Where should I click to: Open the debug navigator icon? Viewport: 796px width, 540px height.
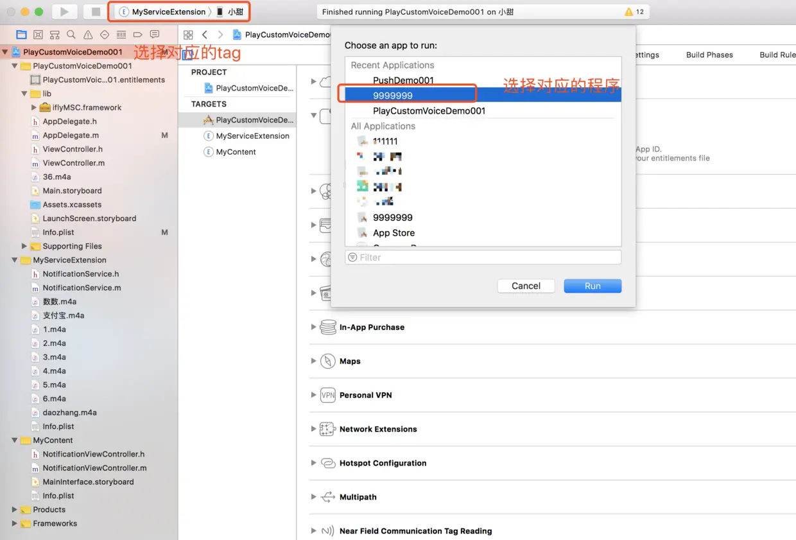click(121, 35)
